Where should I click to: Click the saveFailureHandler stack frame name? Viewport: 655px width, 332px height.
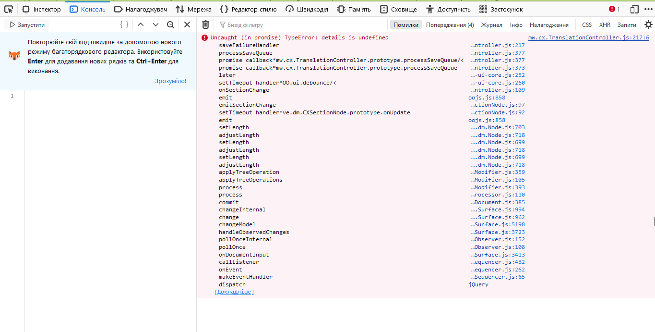click(249, 45)
